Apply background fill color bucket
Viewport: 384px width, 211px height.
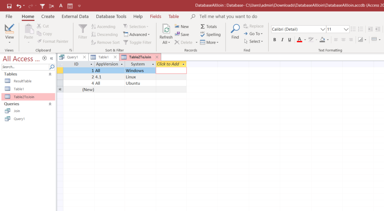[322, 40]
